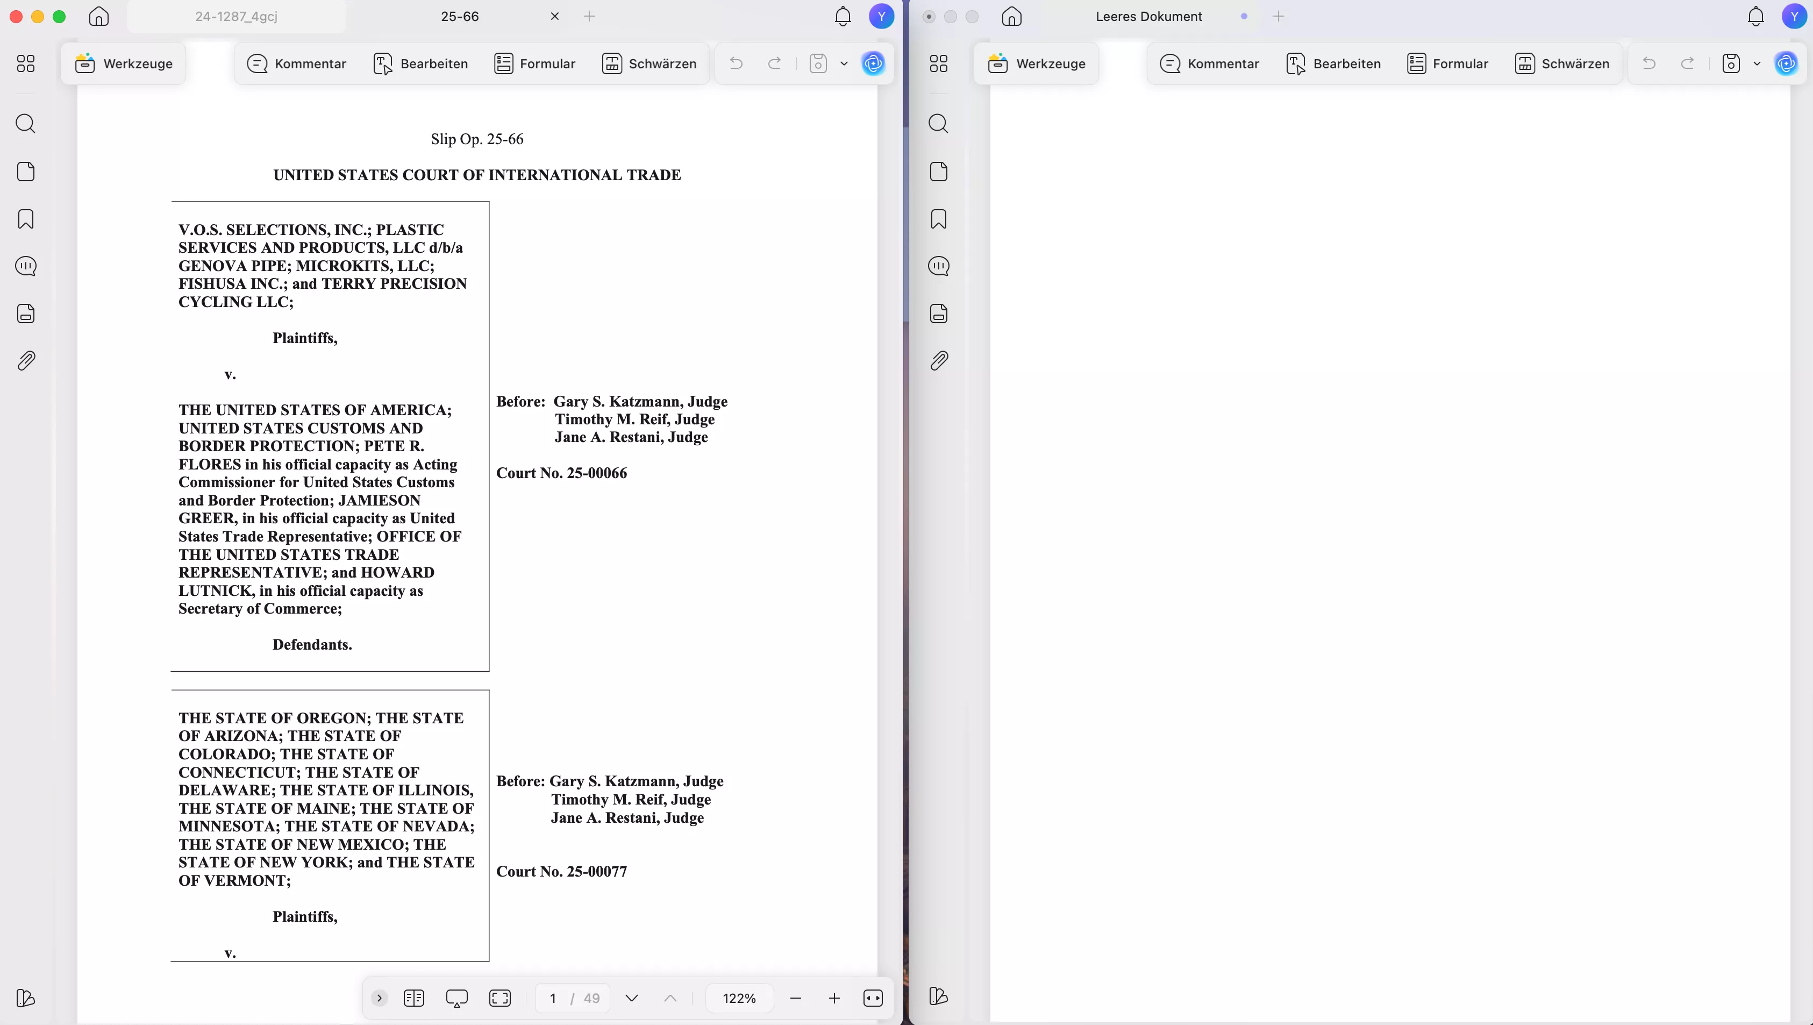Switch to the 24-1287_4gcj tab

coord(237,16)
